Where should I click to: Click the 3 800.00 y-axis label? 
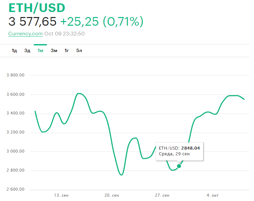point(16,75)
